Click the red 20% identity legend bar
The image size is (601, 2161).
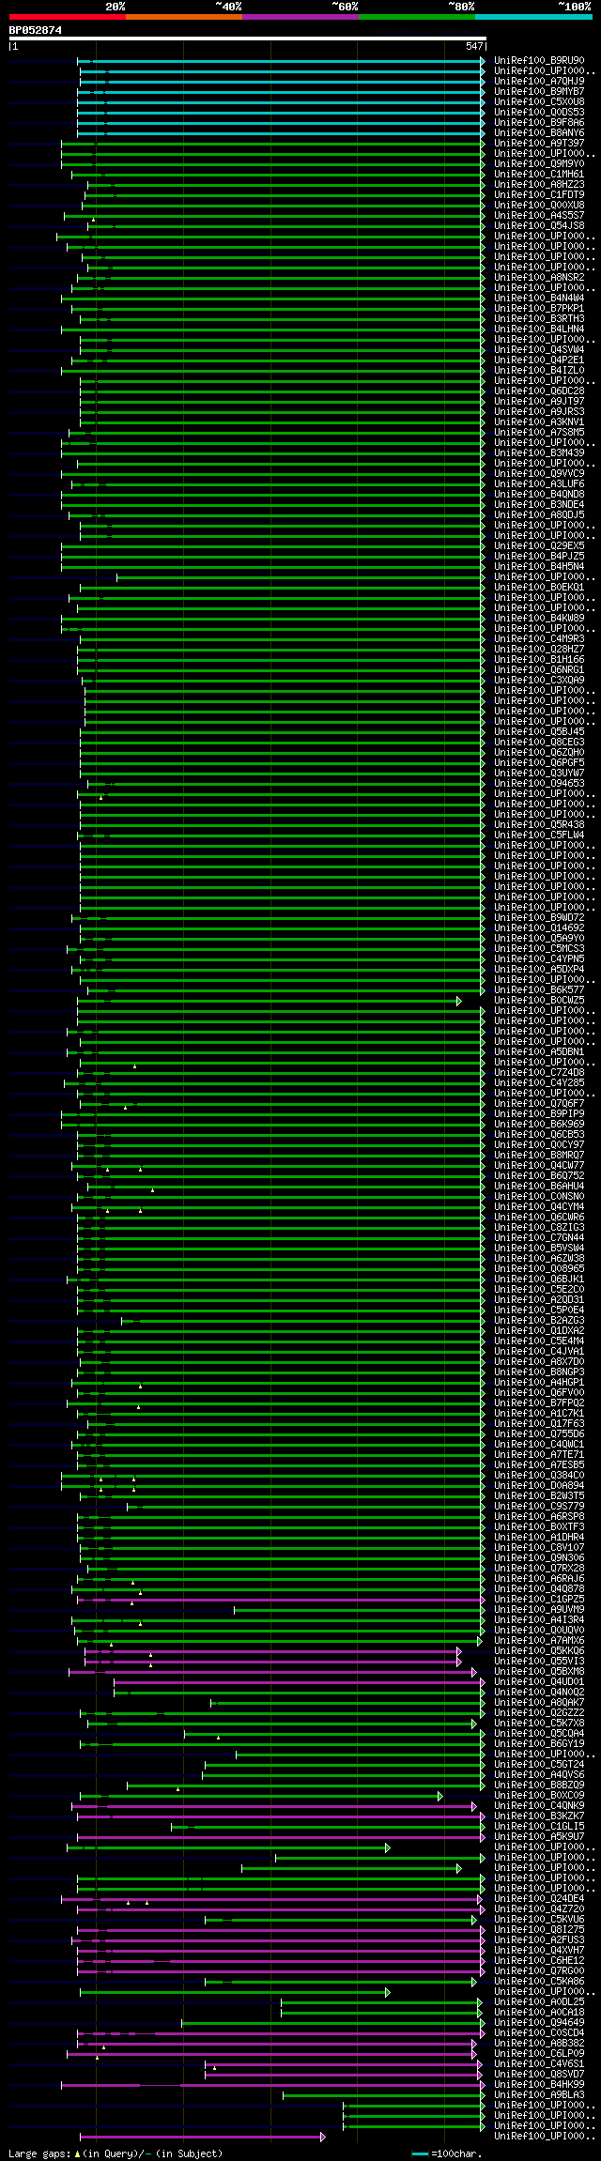(x=67, y=17)
